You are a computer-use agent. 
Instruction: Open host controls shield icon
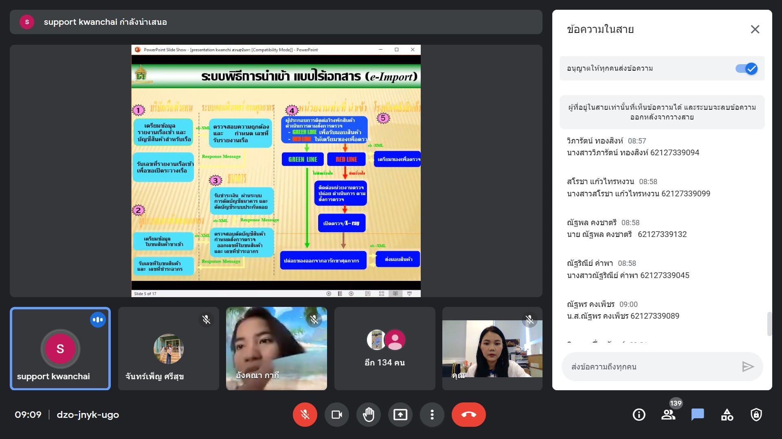click(756, 415)
